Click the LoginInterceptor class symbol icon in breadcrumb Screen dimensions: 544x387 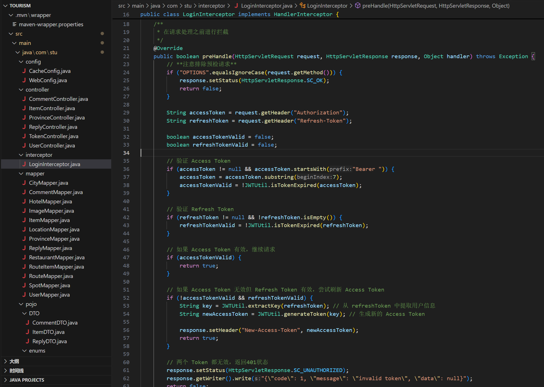click(302, 6)
